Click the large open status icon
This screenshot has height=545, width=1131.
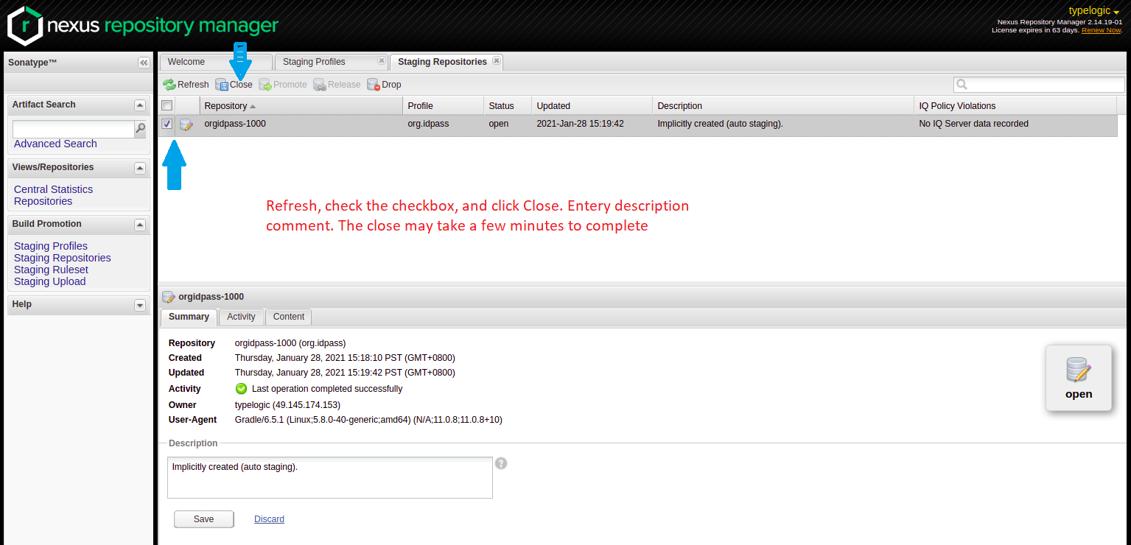pyautogui.click(x=1079, y=379)
